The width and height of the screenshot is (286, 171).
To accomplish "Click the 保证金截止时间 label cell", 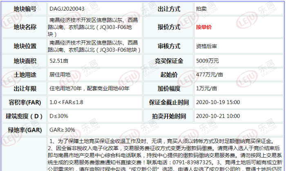I will click(x=168, y=102).
